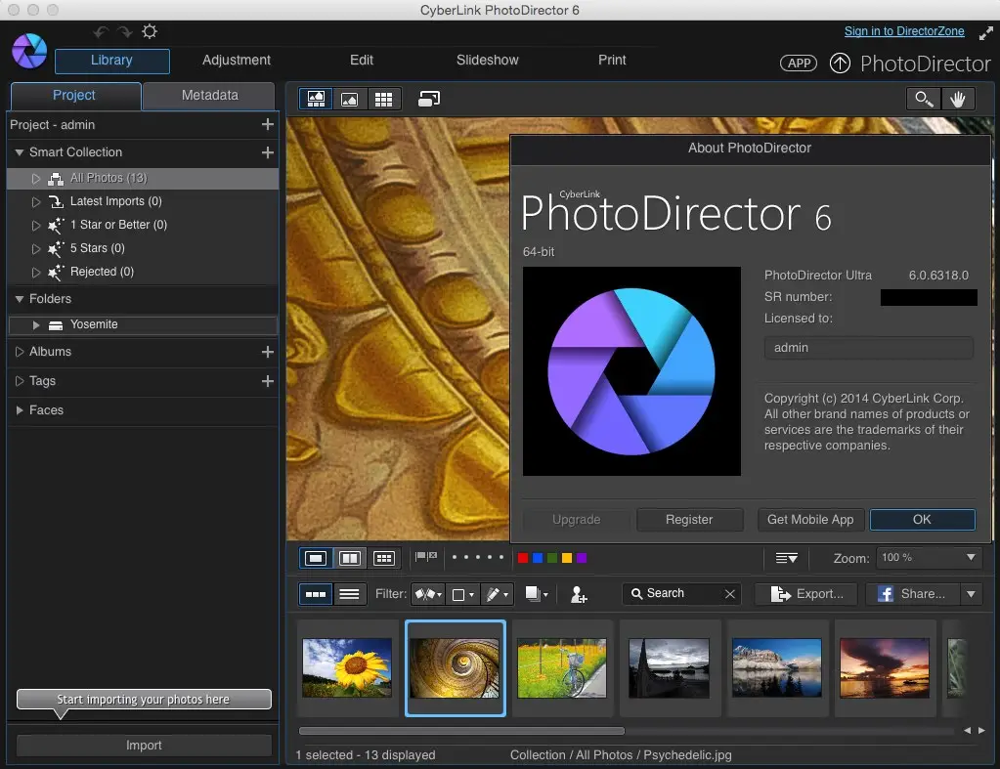Click the redo arrow icon
The width and height of the screenshot is (1000, 769).
click(x=124, y=32)
